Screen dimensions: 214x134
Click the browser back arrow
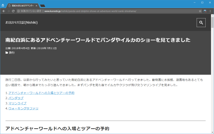pos(4,11)
